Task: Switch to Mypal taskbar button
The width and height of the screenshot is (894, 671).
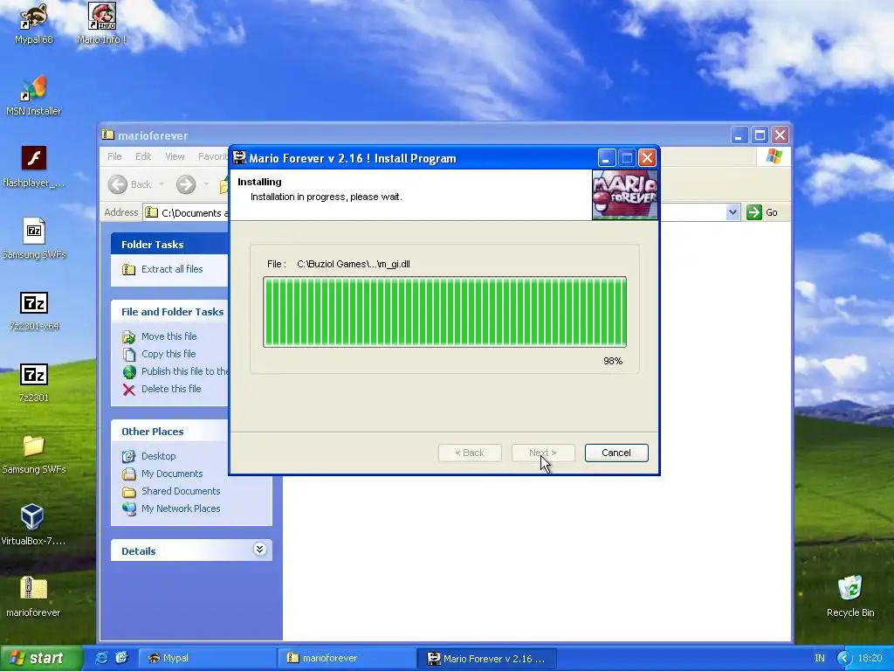Action: point(206,659)
